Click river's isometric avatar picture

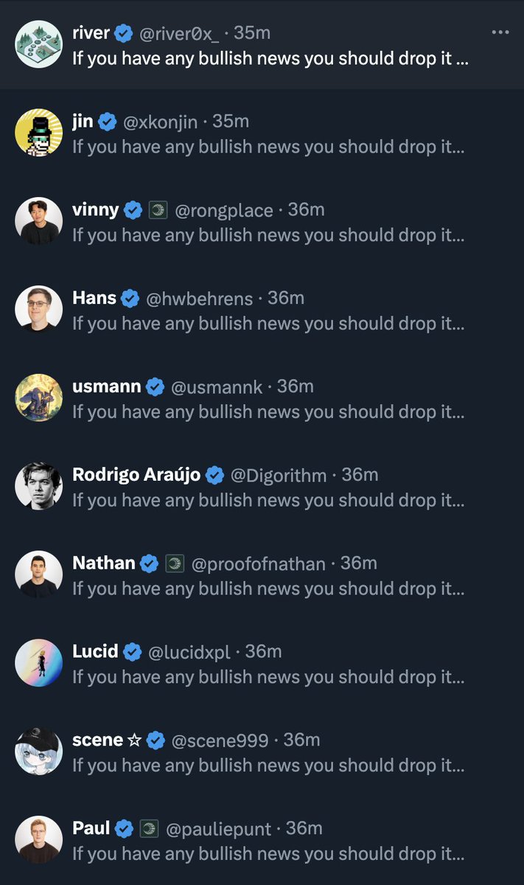38,44
